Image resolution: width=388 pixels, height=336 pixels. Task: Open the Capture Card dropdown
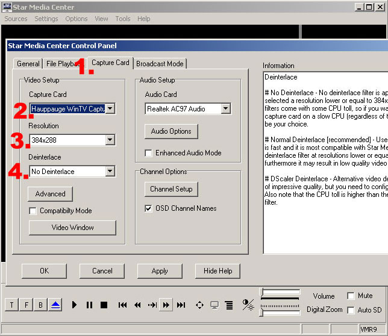click(x=110, y=108)
